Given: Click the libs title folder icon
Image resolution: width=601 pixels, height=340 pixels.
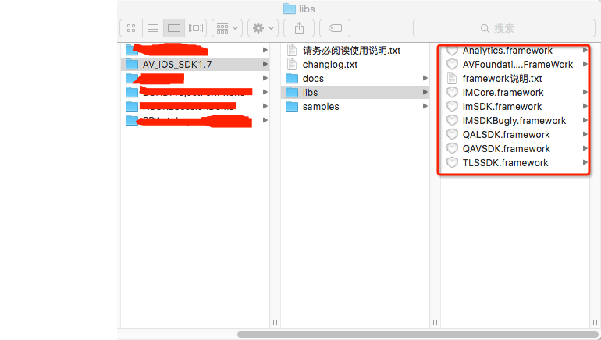Looking at the screenshot, I should click(x=290, y=9).
